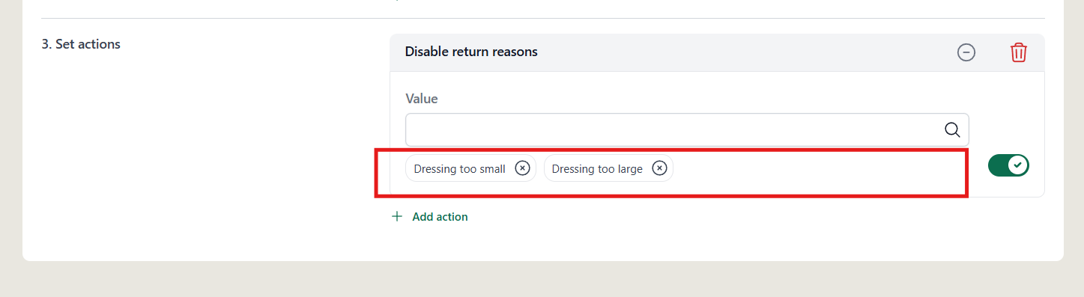The width and height of the screenshot is (1084, 297).
Task: Click the magnifier search icon in Value field
Action: [952, 129]
